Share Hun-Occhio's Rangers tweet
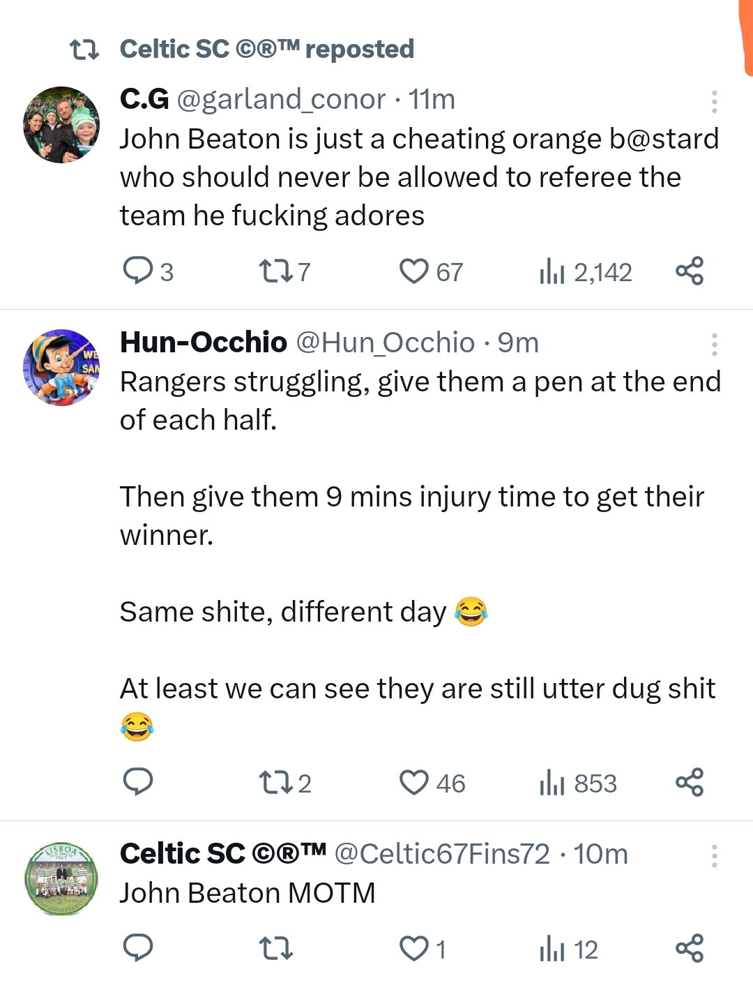The width and height of the screenshot is (753, 983). point(690,782)
